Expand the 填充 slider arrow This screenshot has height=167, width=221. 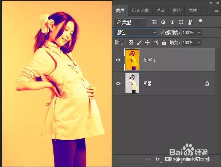199,43
